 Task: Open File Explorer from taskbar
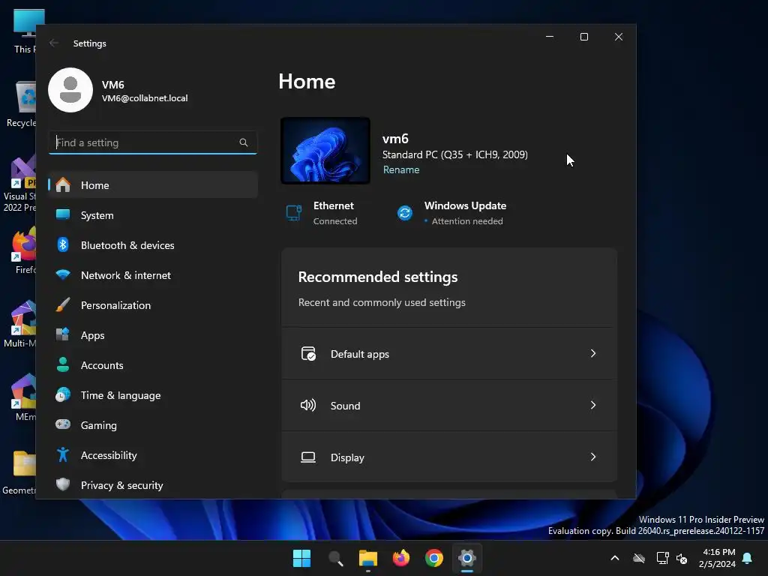click(367, 558)
